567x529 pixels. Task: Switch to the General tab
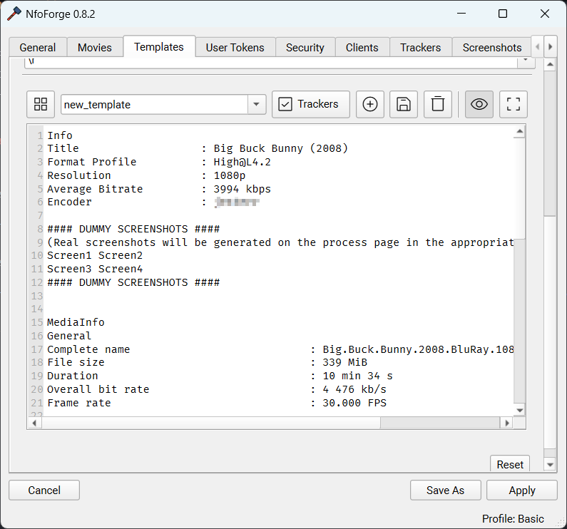(x=38, y=47)
